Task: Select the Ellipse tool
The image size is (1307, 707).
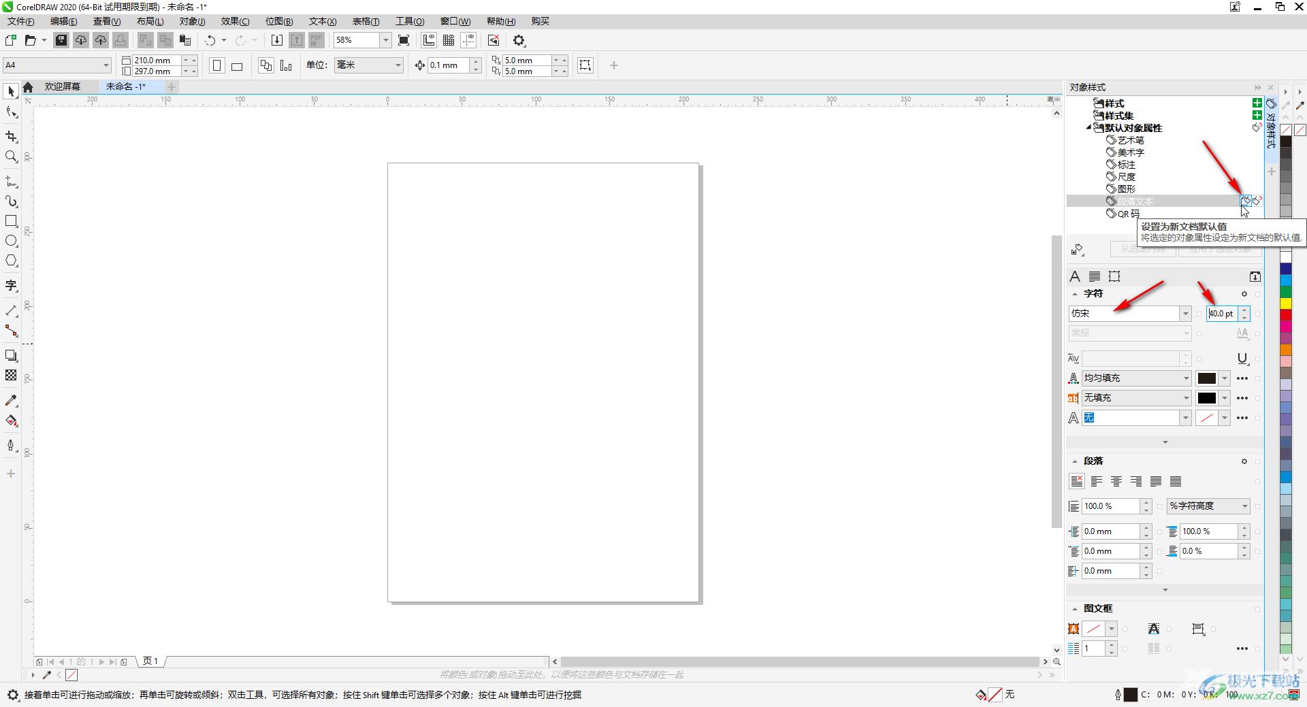Action: click(11, 241)
